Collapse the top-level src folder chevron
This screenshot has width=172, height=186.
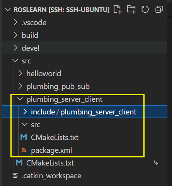click(x=15, y=61)
